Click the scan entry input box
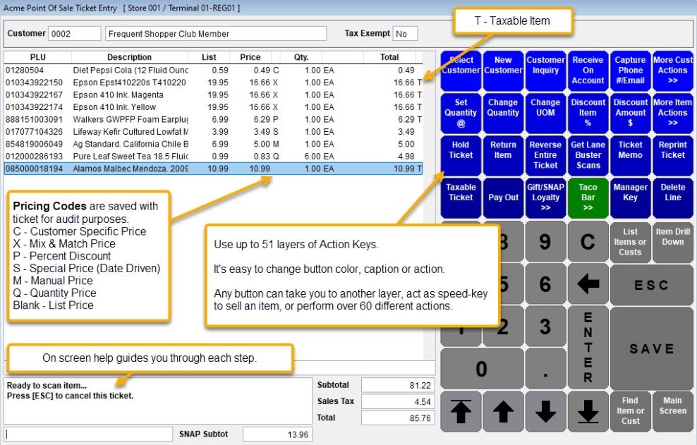Viewport: 697px width, 445px height. tap(88, 434)
